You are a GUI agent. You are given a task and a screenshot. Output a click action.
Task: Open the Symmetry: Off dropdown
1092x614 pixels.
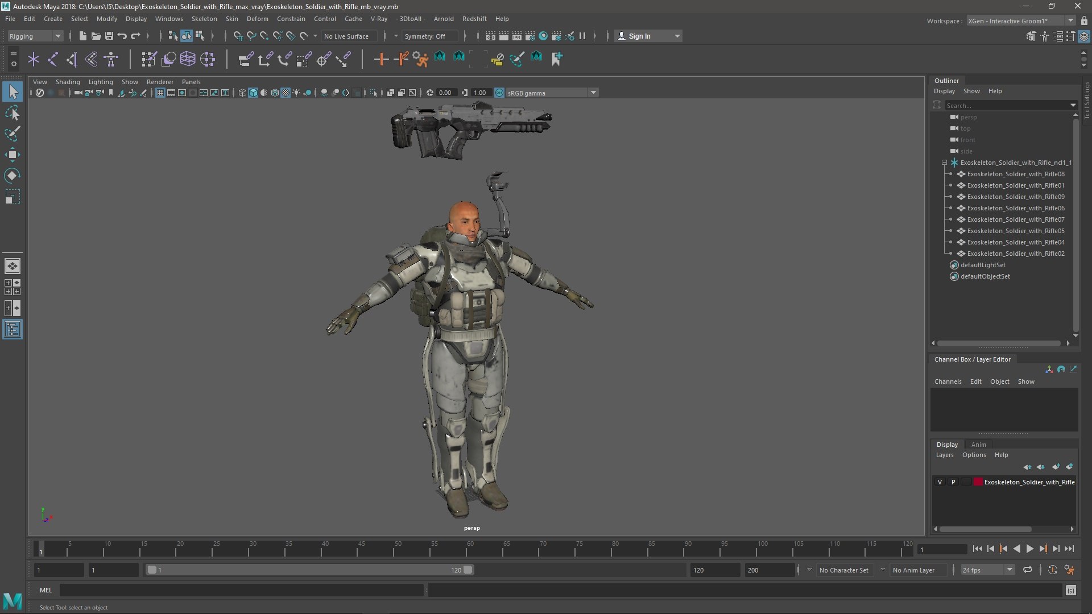[x=430, y=36]
